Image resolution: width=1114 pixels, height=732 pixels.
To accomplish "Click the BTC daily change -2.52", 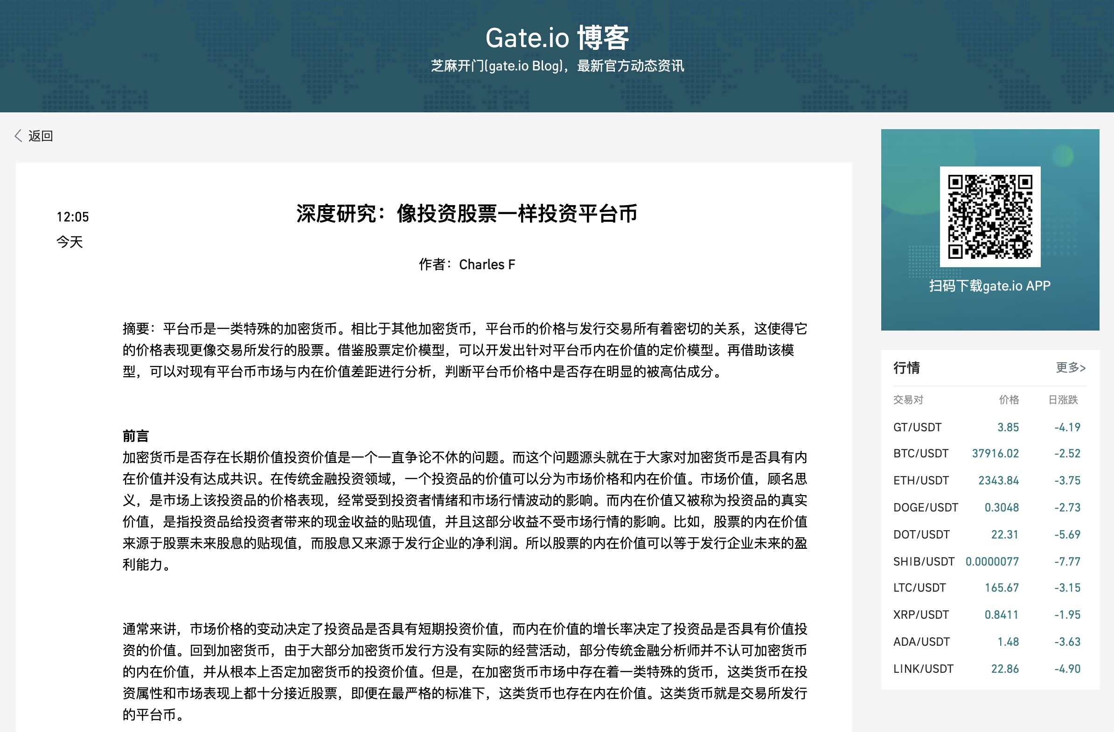I will 1067,453.
